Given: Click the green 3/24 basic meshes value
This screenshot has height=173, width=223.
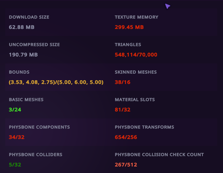Looking at the screenshot, I should [x=15, y=110].
